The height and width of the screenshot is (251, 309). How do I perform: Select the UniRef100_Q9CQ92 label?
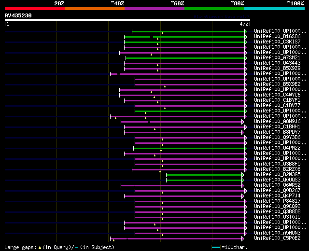click(277, 207)
